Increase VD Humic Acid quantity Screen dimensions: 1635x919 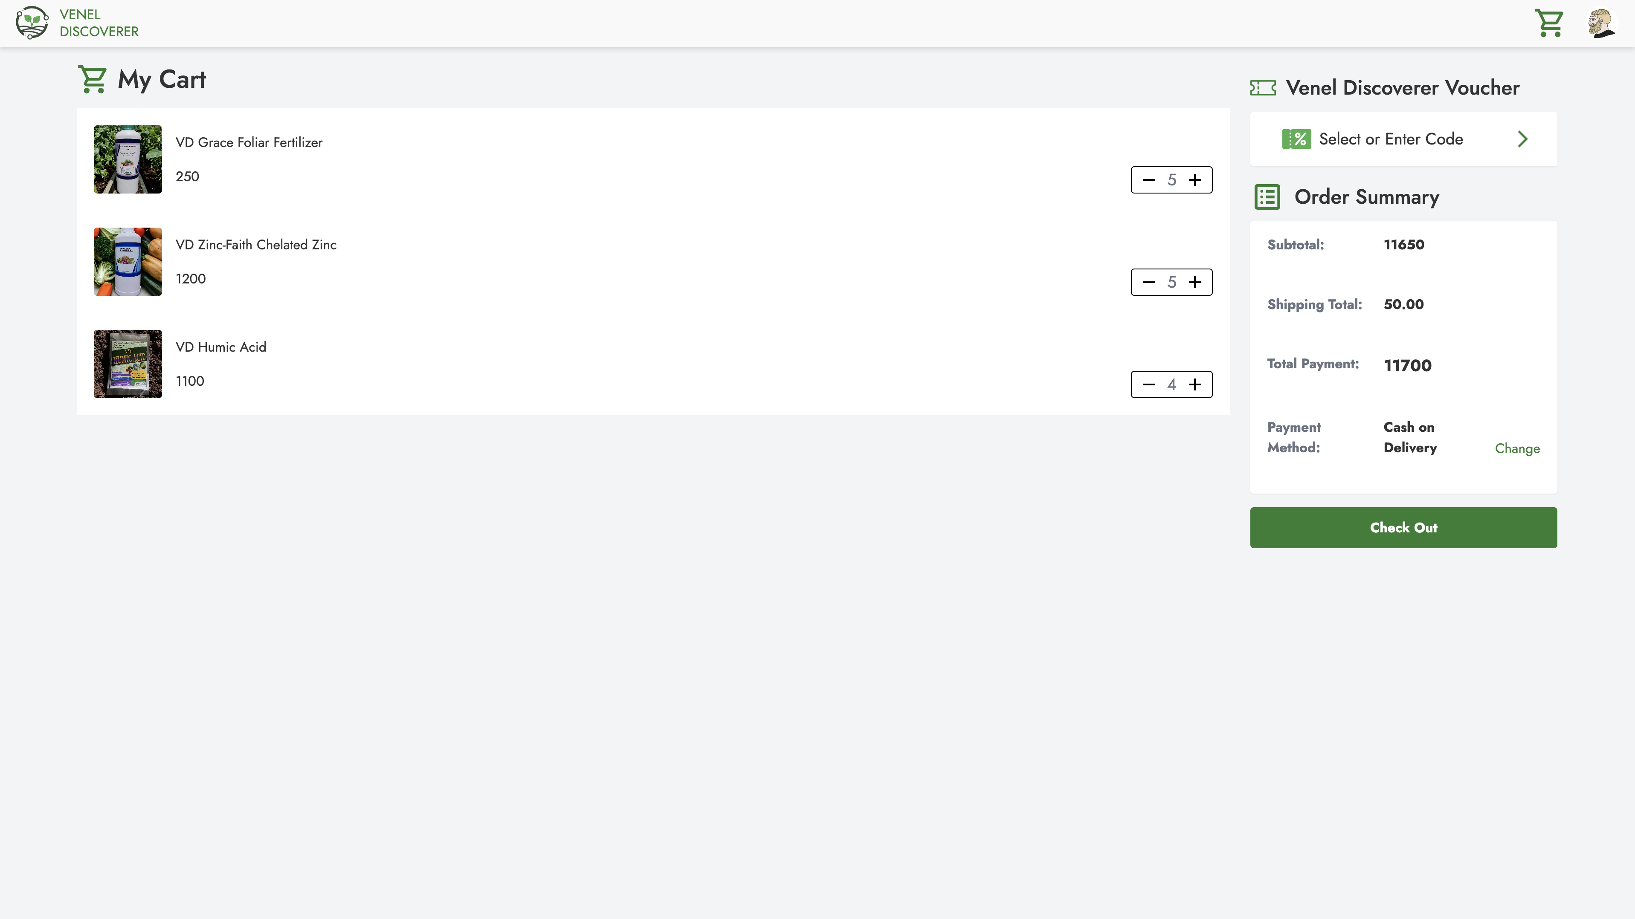point(1194,384)
